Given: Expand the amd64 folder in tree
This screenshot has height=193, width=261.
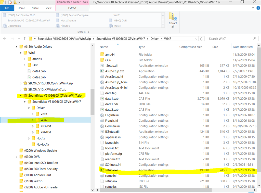Looking at the screenshot, I should click(25, 59).
